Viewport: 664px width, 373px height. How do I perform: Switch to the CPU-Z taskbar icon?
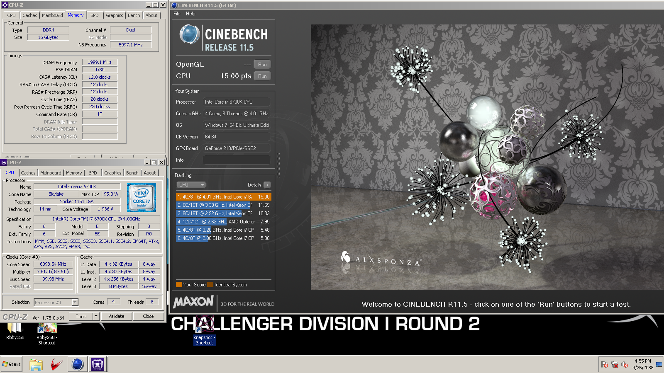coord(98,364)
